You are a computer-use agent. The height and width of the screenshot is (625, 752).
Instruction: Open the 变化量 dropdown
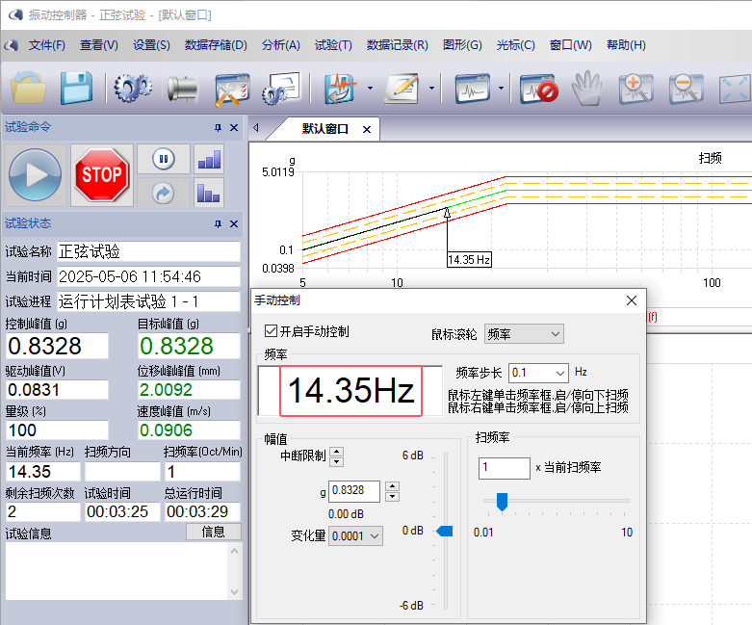click(356, 535)
